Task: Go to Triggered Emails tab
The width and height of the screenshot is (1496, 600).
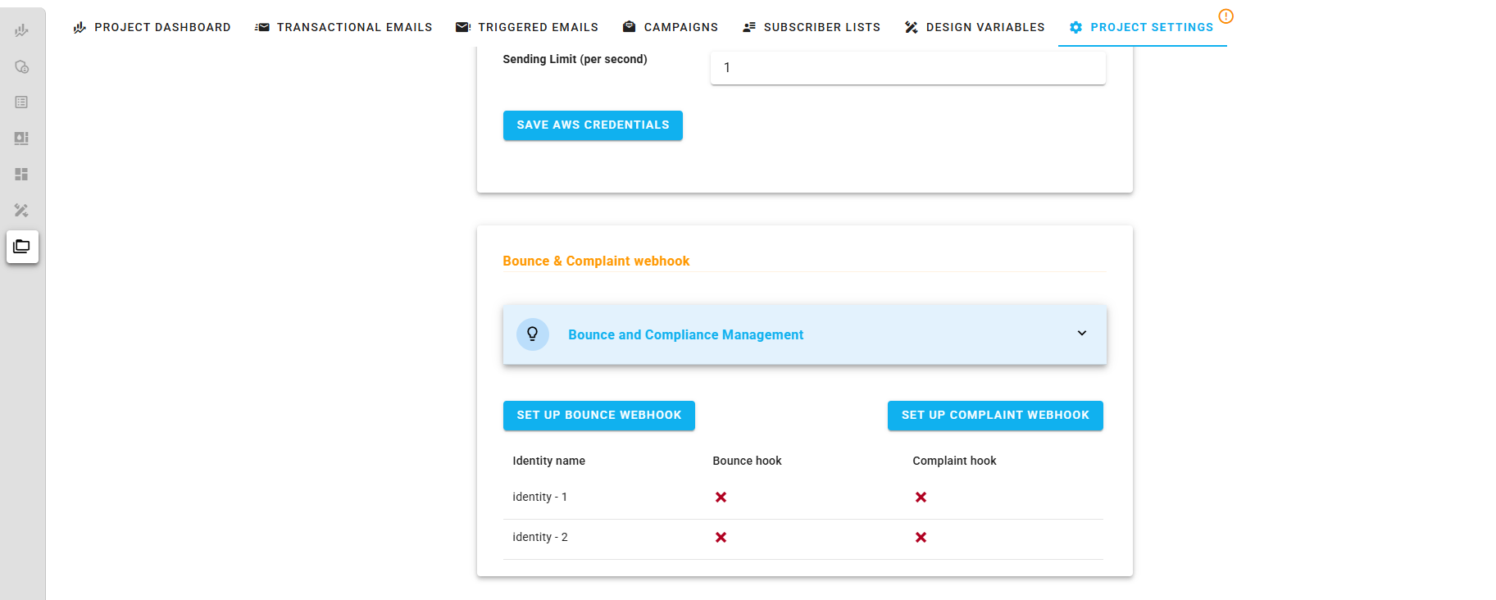Action: click(527, 27)
